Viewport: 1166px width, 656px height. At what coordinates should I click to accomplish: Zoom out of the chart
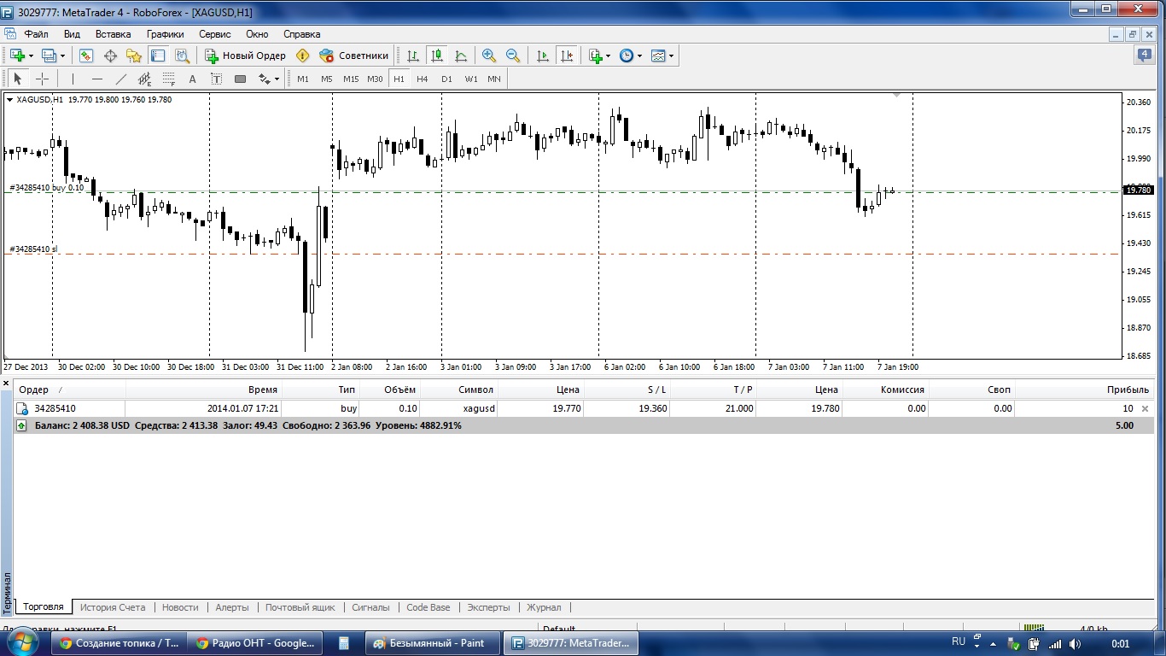click(513, 56)
